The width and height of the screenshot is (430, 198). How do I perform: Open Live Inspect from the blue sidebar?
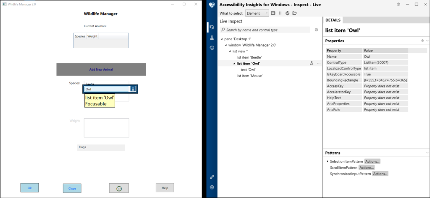point(212,27)
